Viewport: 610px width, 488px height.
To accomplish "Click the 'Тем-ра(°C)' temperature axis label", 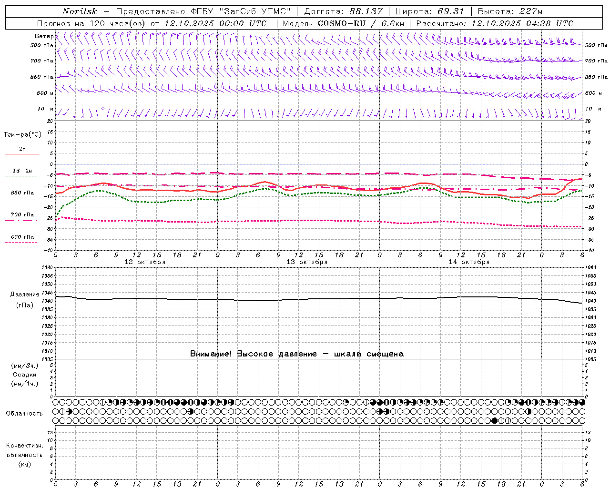I will coord(22,135).
